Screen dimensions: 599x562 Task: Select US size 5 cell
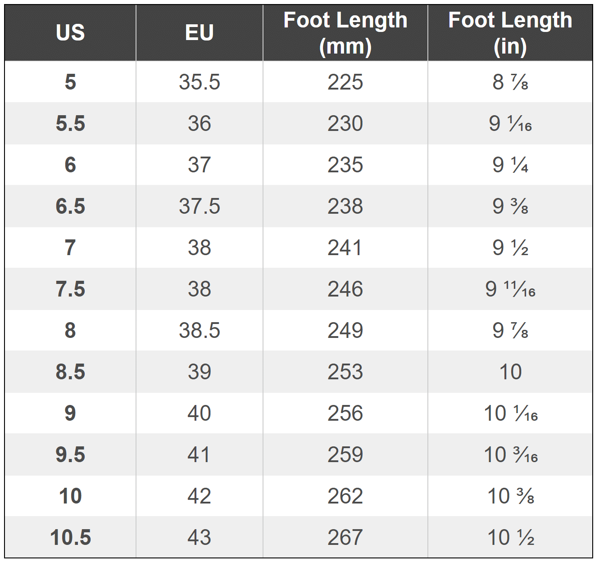(70, 82)
